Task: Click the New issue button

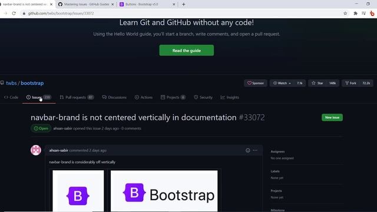Action: click(332, 117)
